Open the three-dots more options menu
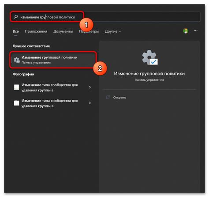 [x=195, y=31]
